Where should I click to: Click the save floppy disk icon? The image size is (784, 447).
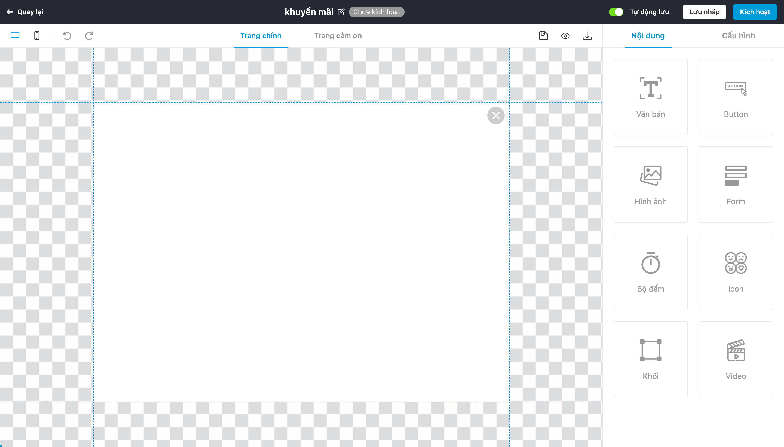point(543,36)
